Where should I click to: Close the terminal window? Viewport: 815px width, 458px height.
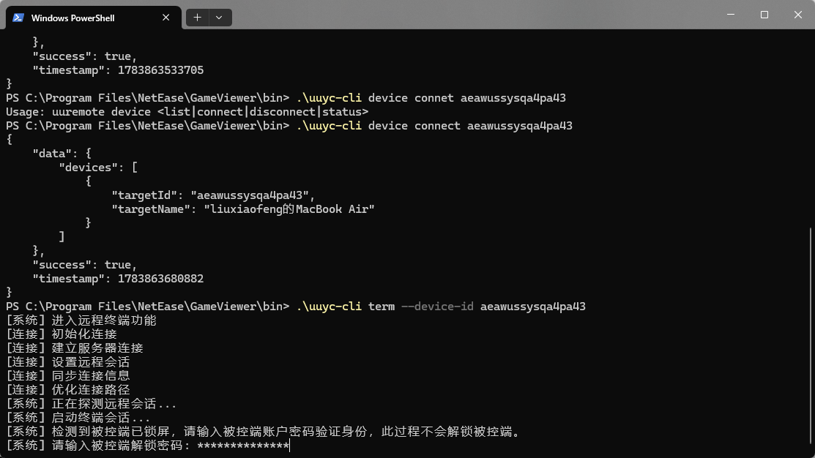(798, 15)
